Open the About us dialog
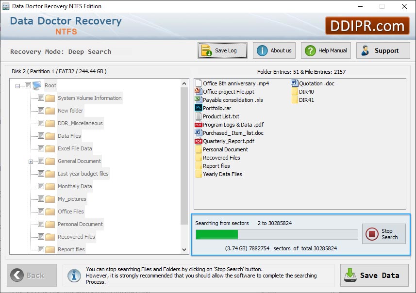Screen dimensions: 416x293 pyautogui.click(x=274, y=50)
